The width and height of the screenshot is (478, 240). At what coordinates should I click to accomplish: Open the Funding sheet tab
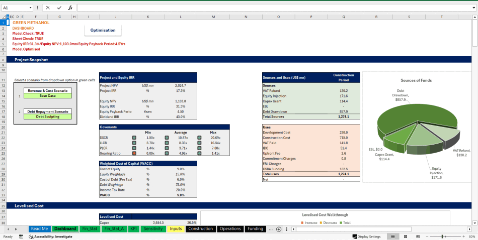(256, 229)
